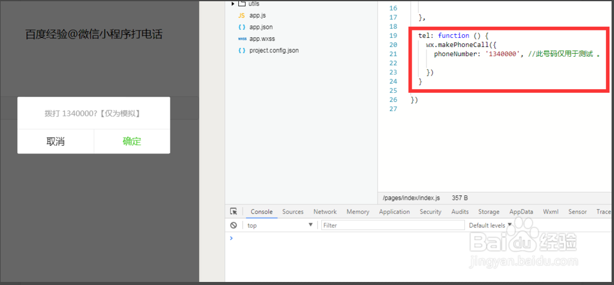Screen dimensions: 614x285
Task: Open project.config.json in the file tree
Action: [x=274, y=50]
